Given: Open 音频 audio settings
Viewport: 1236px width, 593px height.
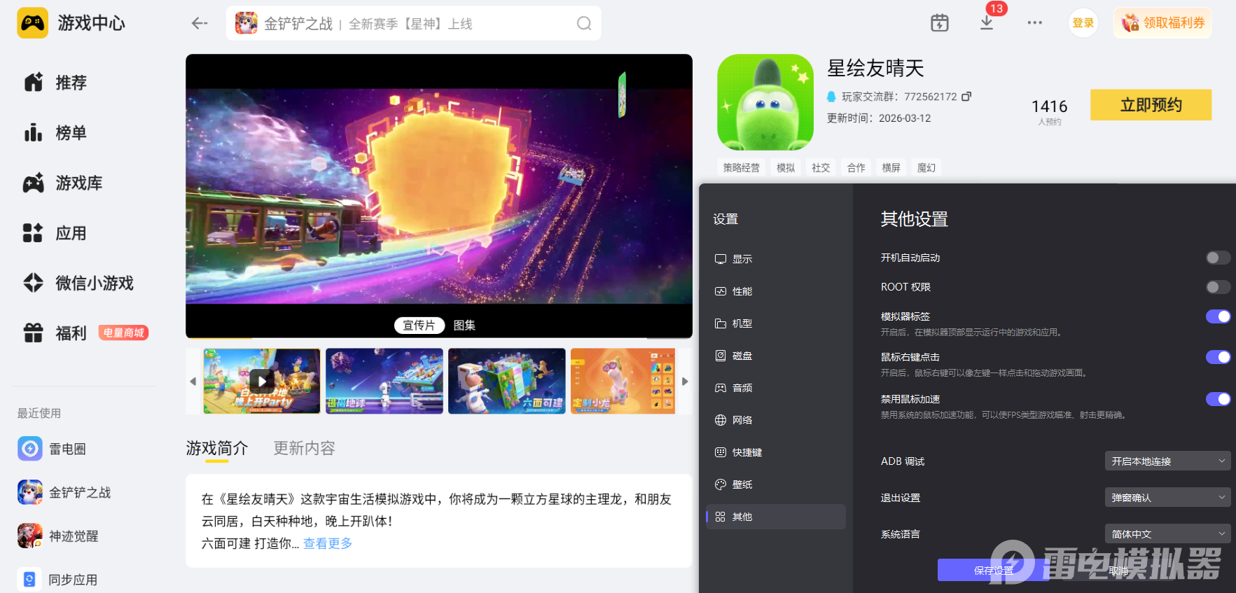Looking at the screenshot, I should tap(776, 388).
